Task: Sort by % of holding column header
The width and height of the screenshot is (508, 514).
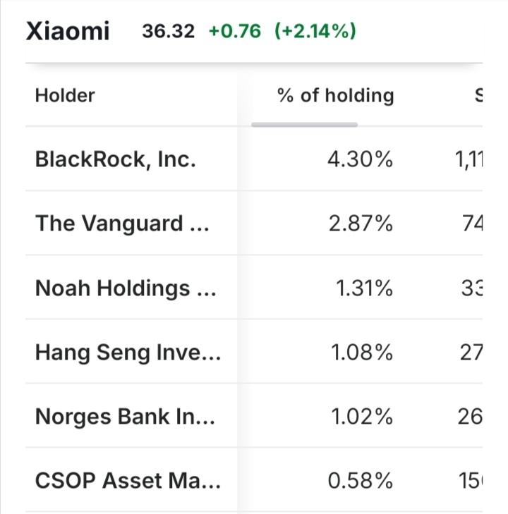Action: click(336, 96)
